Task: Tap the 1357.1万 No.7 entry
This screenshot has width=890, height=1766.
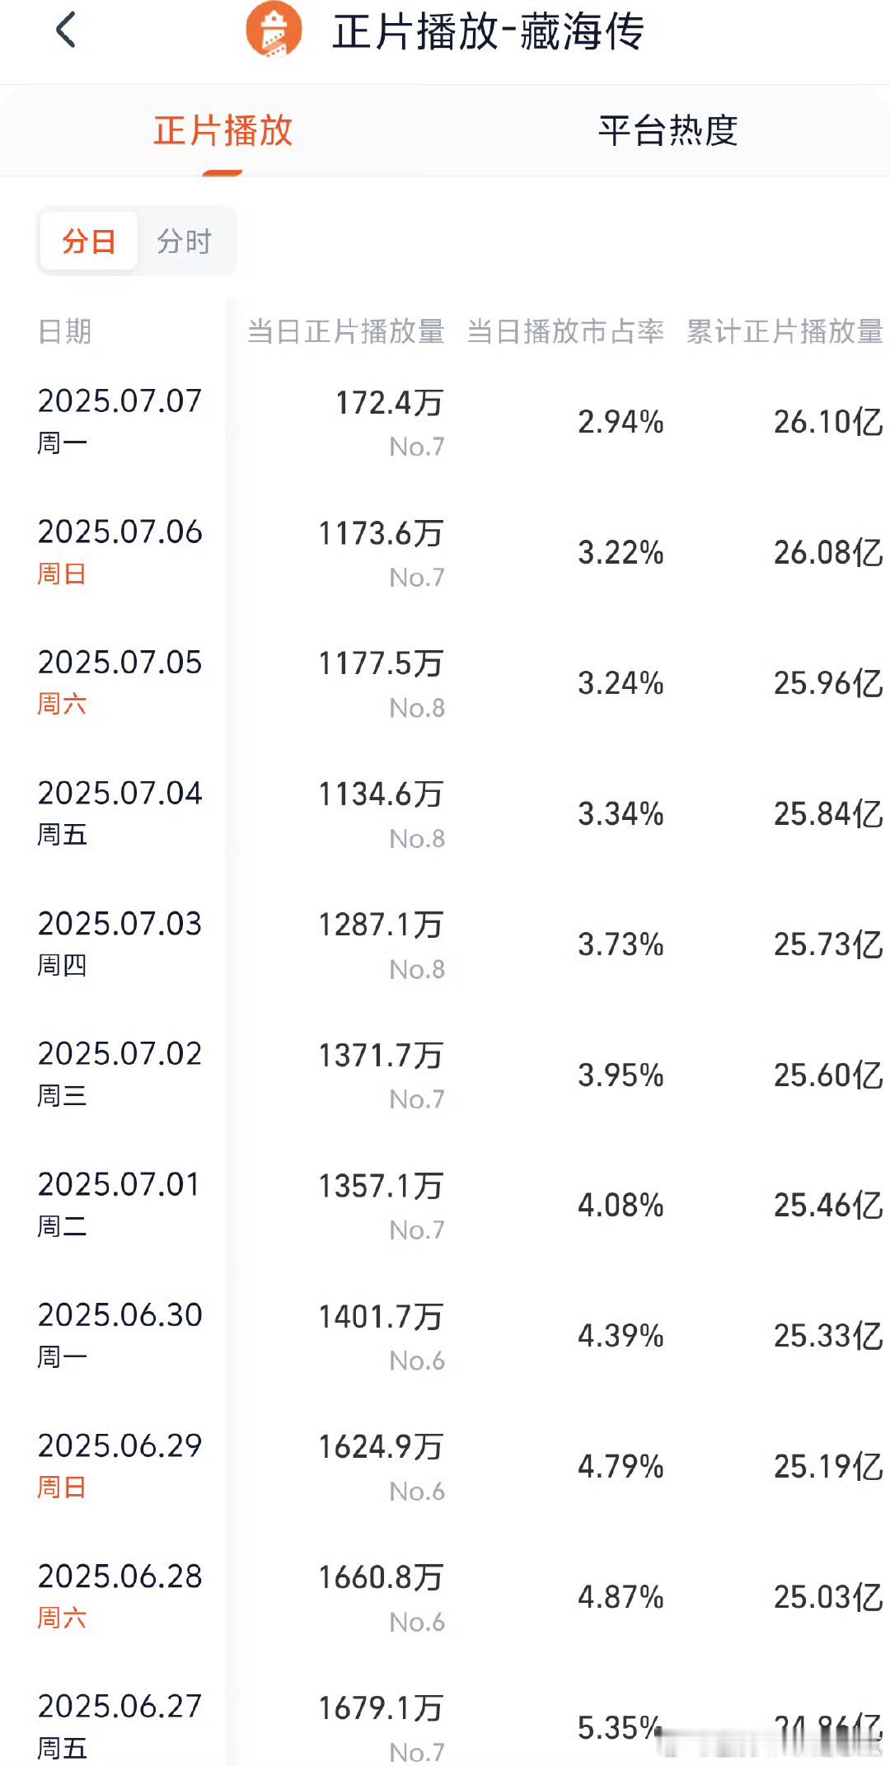Action: [381, 1206]
